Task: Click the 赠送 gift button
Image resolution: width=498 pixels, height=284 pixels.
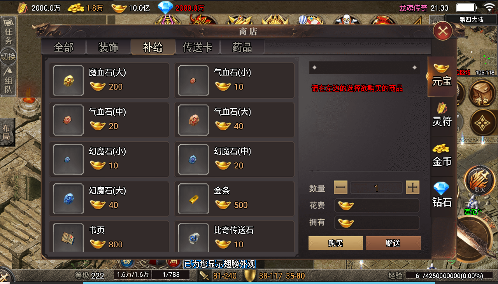Action: 393,243
